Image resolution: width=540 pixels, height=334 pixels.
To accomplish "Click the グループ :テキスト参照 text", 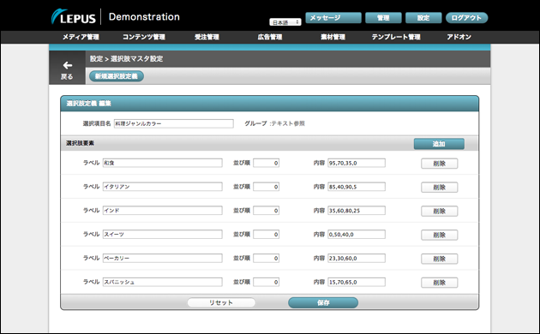I will tap(274, 123).
